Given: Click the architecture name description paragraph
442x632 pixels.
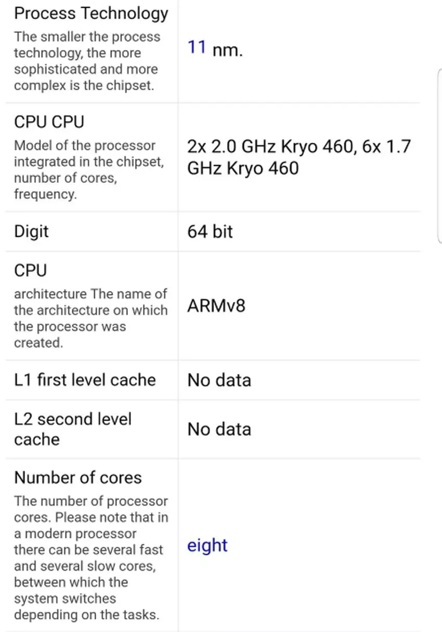Looking at the screenshot, I should (x=90, y=318).
